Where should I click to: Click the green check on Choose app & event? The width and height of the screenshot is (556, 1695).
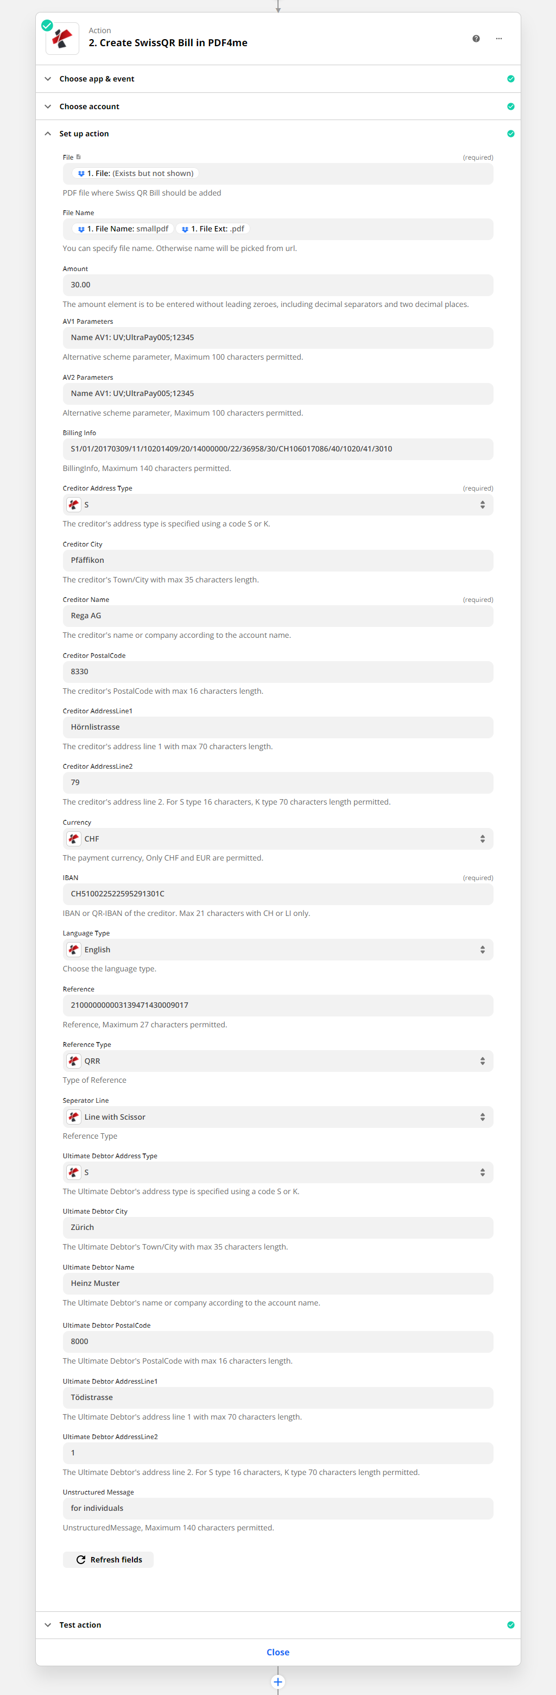coord(510,79)
